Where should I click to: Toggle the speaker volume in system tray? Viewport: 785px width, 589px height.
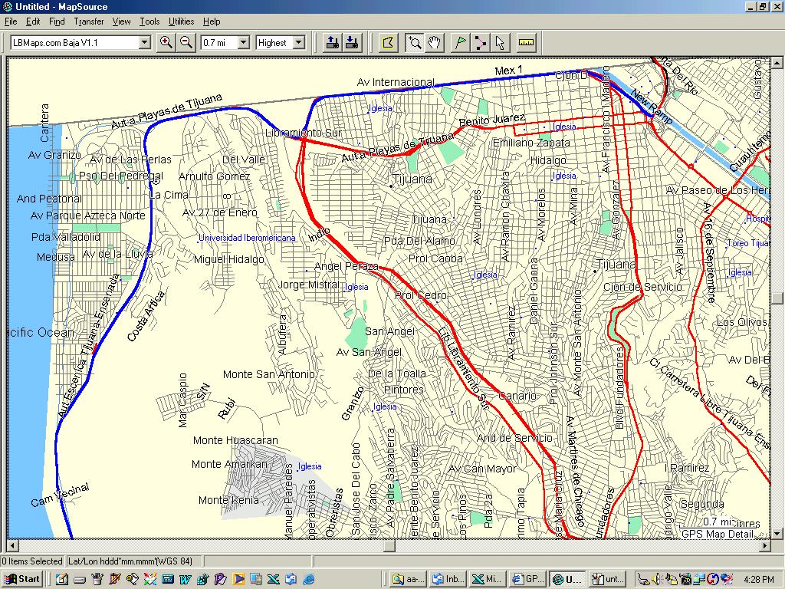656,581
